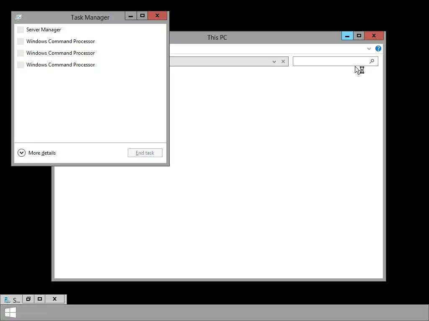Click the address bar X button in This PC
The width and height of the screenshot is (429, 321).
283,61
